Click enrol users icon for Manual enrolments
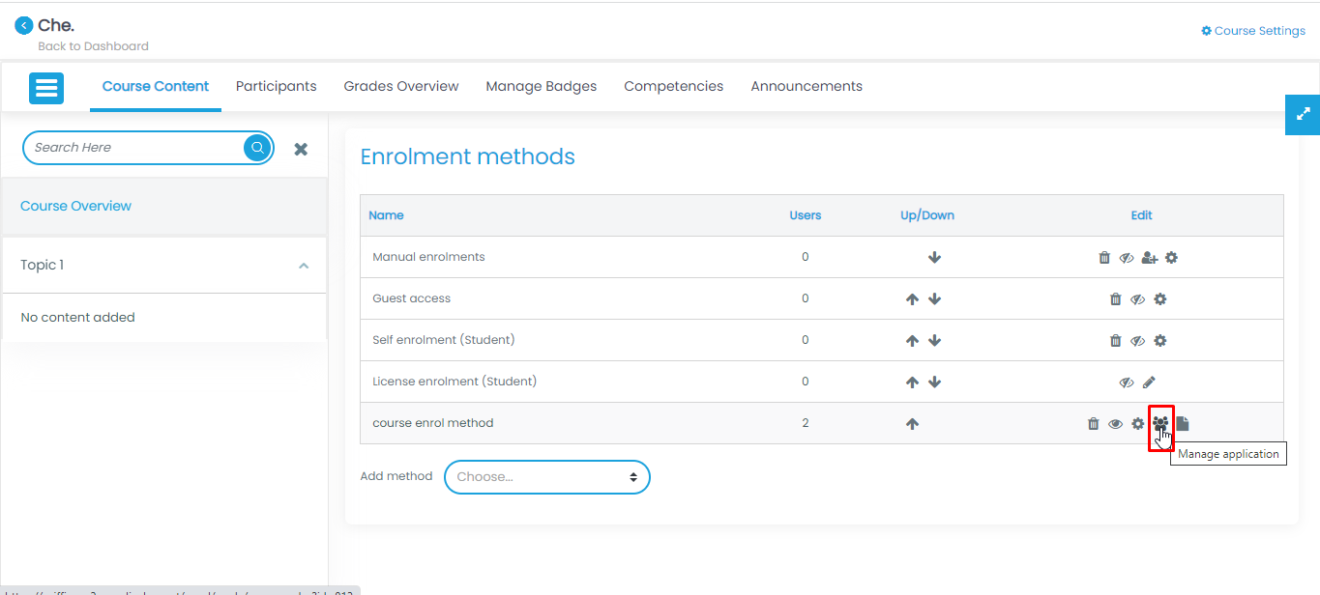The image size is (1320, 595). [x=1149, y=258]
